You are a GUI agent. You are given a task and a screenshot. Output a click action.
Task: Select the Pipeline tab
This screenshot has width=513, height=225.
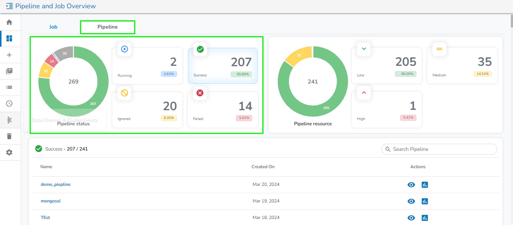[107, 27]
